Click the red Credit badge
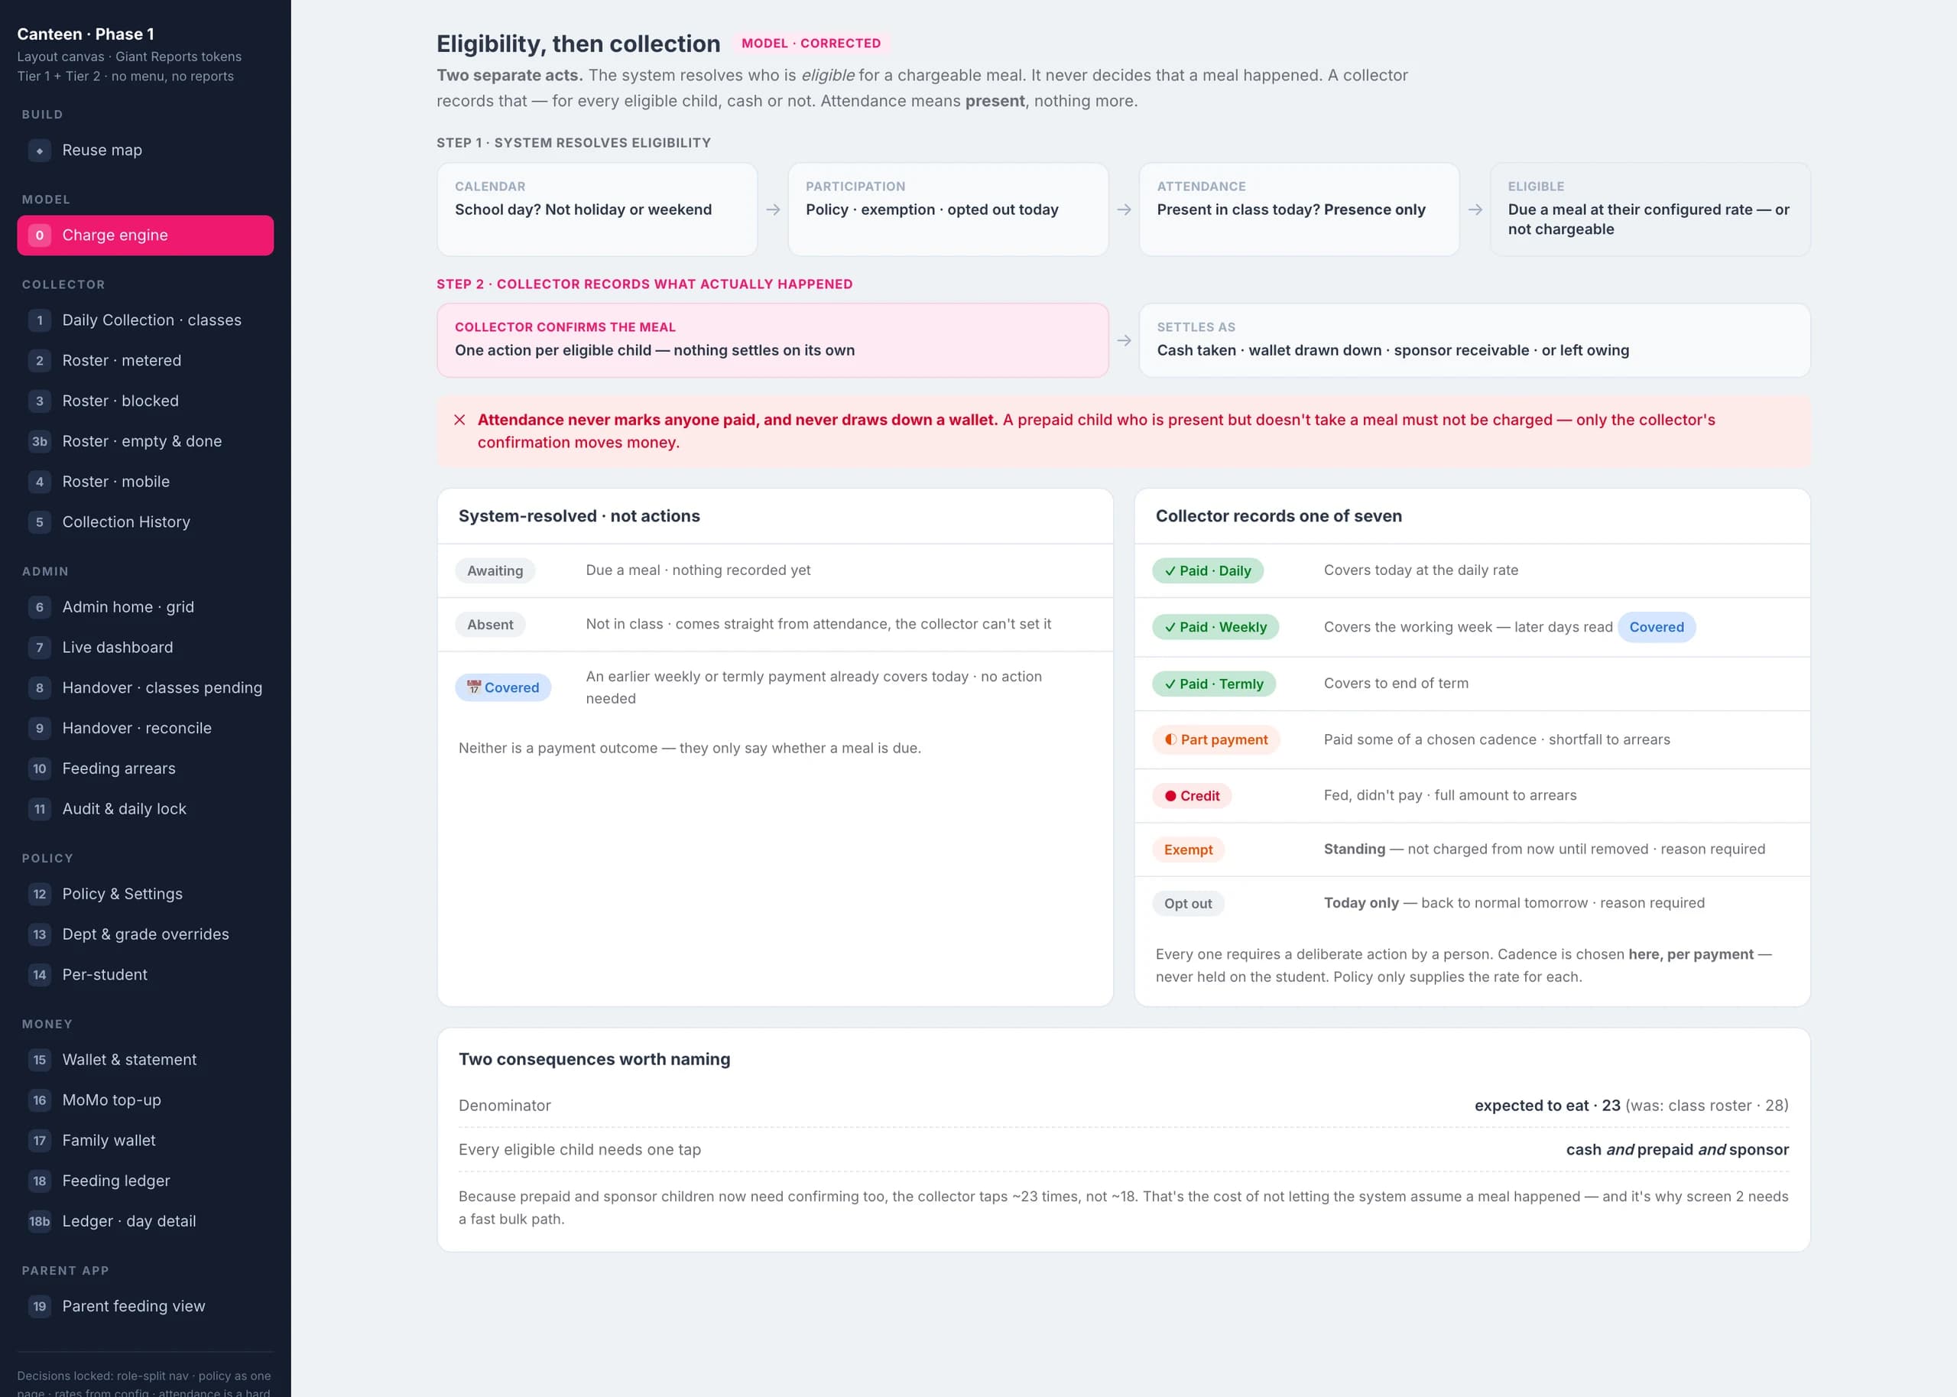Image resolution: width=1957 pixels, height=1397 pixels. pyautogui.click(x=1192, y=797)
